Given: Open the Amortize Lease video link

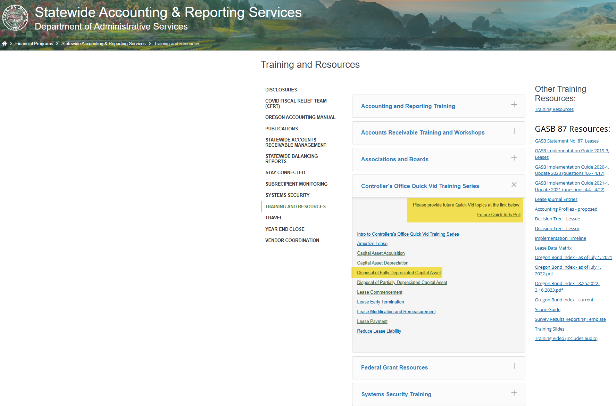Looking at the screenshot, I should point(372,244).
